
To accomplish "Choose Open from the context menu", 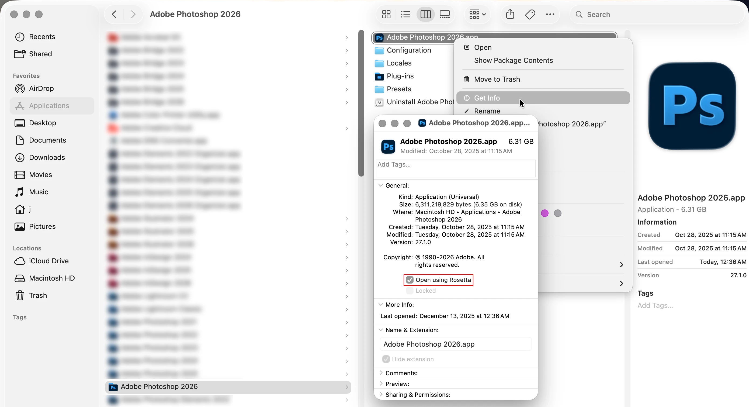I will [543, 47].
